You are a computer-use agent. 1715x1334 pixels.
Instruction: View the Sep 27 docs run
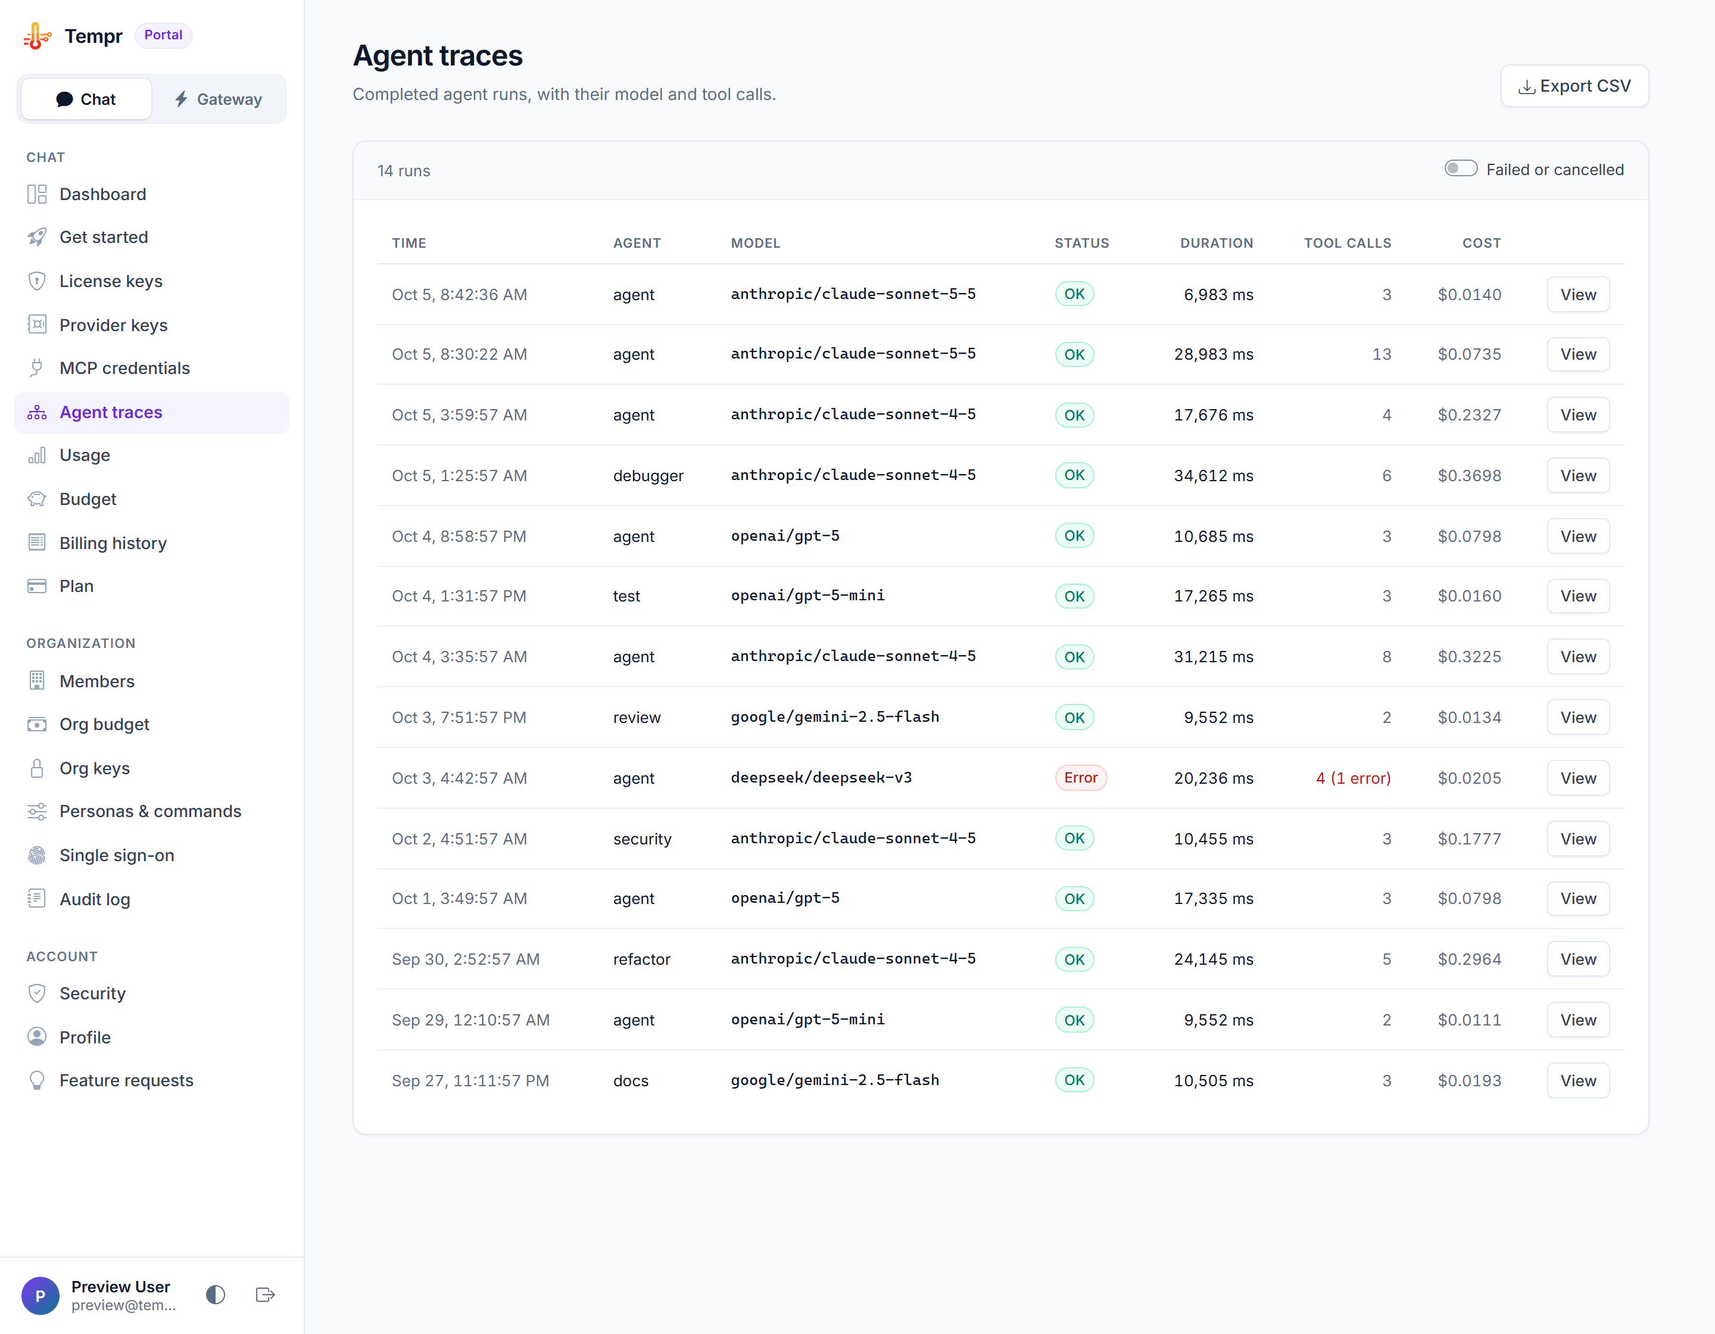(1577, 1080)
